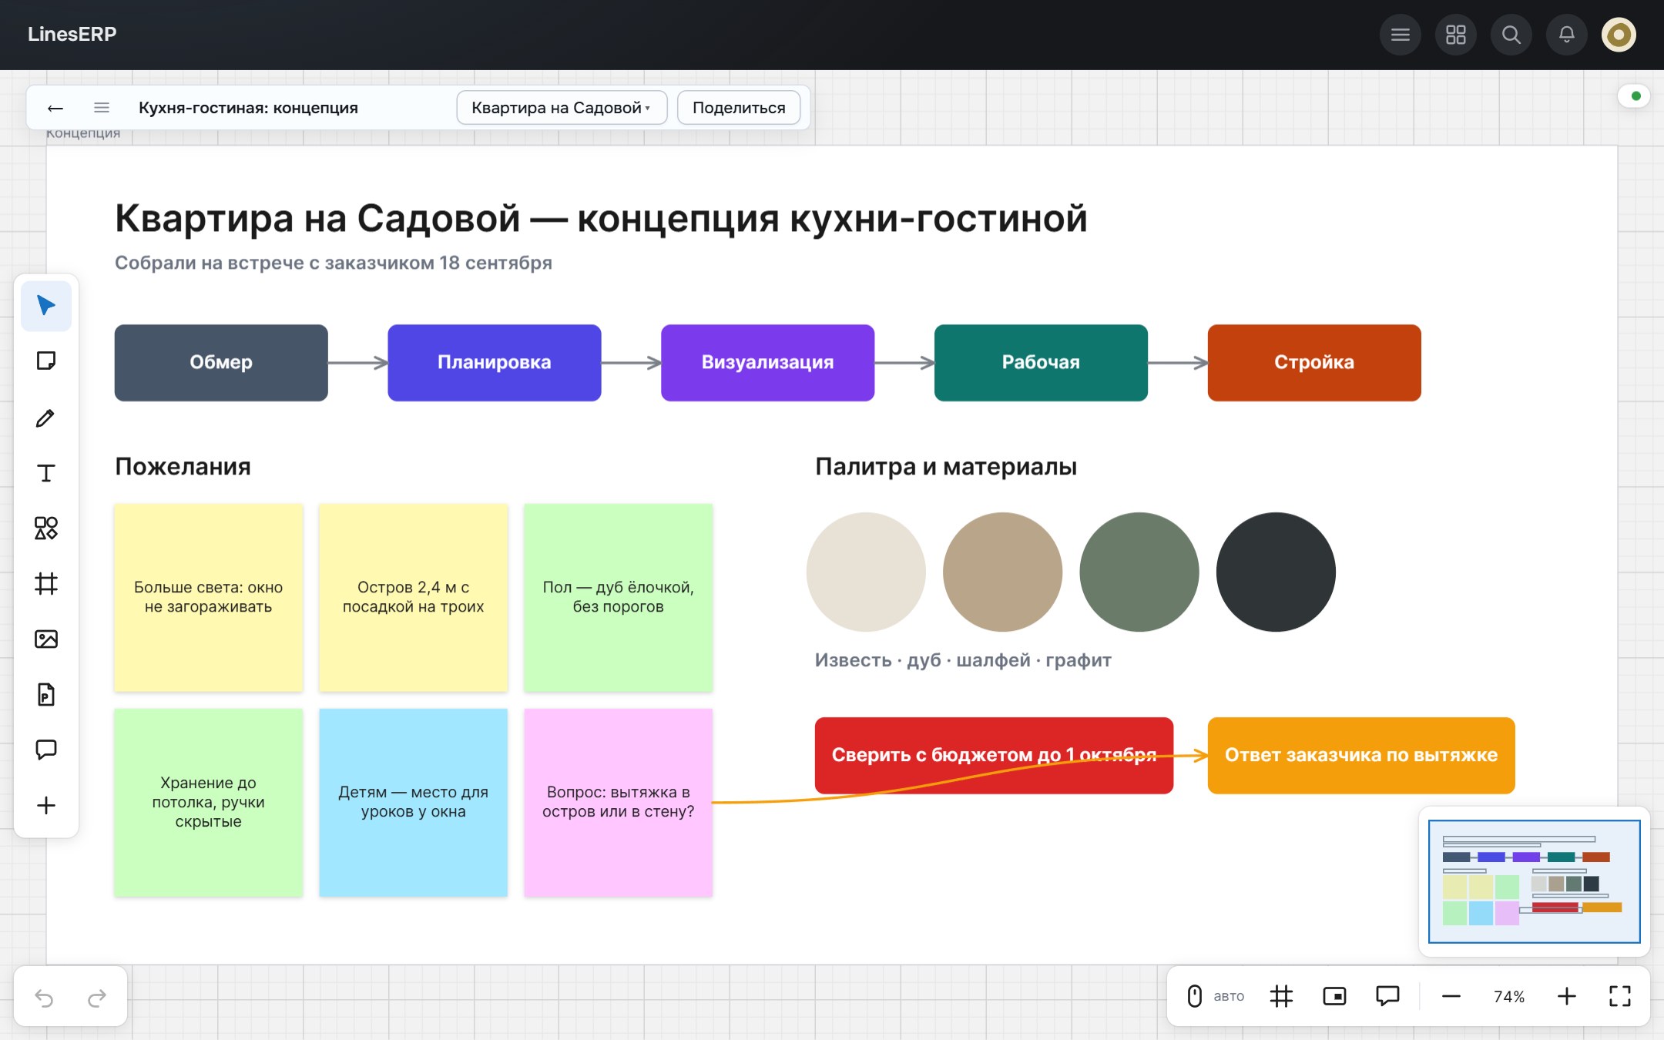Toggle the grid in bottom toolbar
This screenshot has width=1664, height=1040.
point(1281,996)
